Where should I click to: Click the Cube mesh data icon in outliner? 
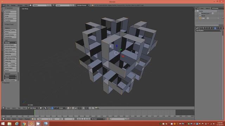pos(208,18)
